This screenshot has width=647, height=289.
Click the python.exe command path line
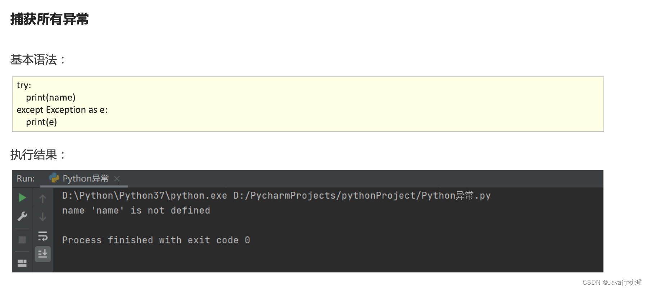(x=276, y=196)
